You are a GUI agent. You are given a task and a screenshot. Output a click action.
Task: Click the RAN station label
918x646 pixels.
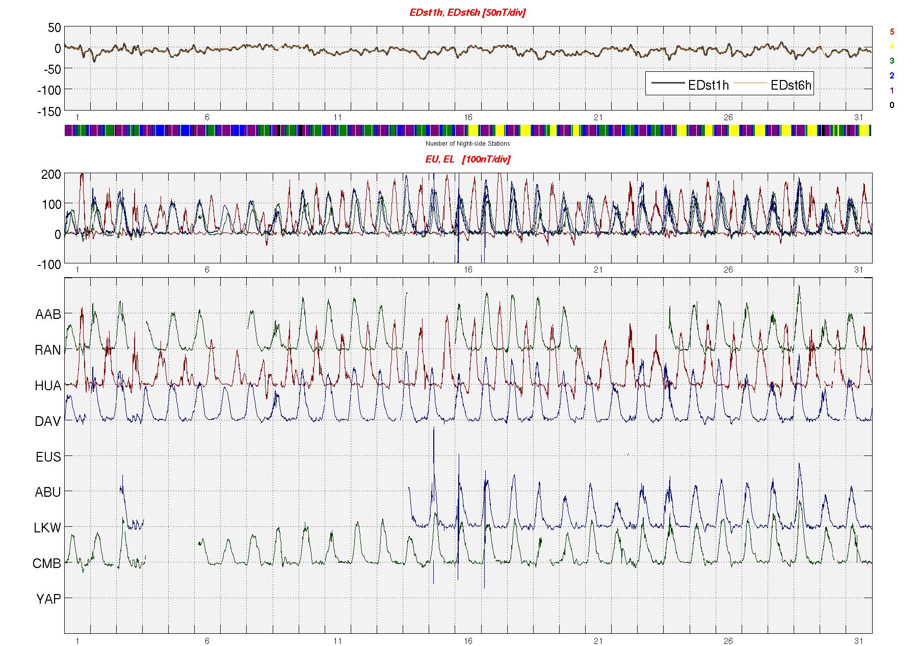pyautogui.click(x=48, y=350)
